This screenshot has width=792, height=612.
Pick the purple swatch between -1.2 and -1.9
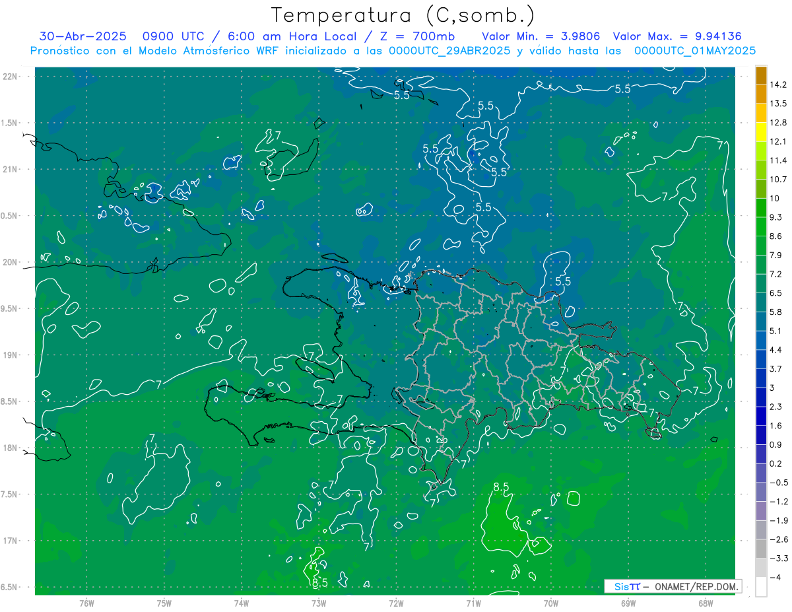click(761, 512)
